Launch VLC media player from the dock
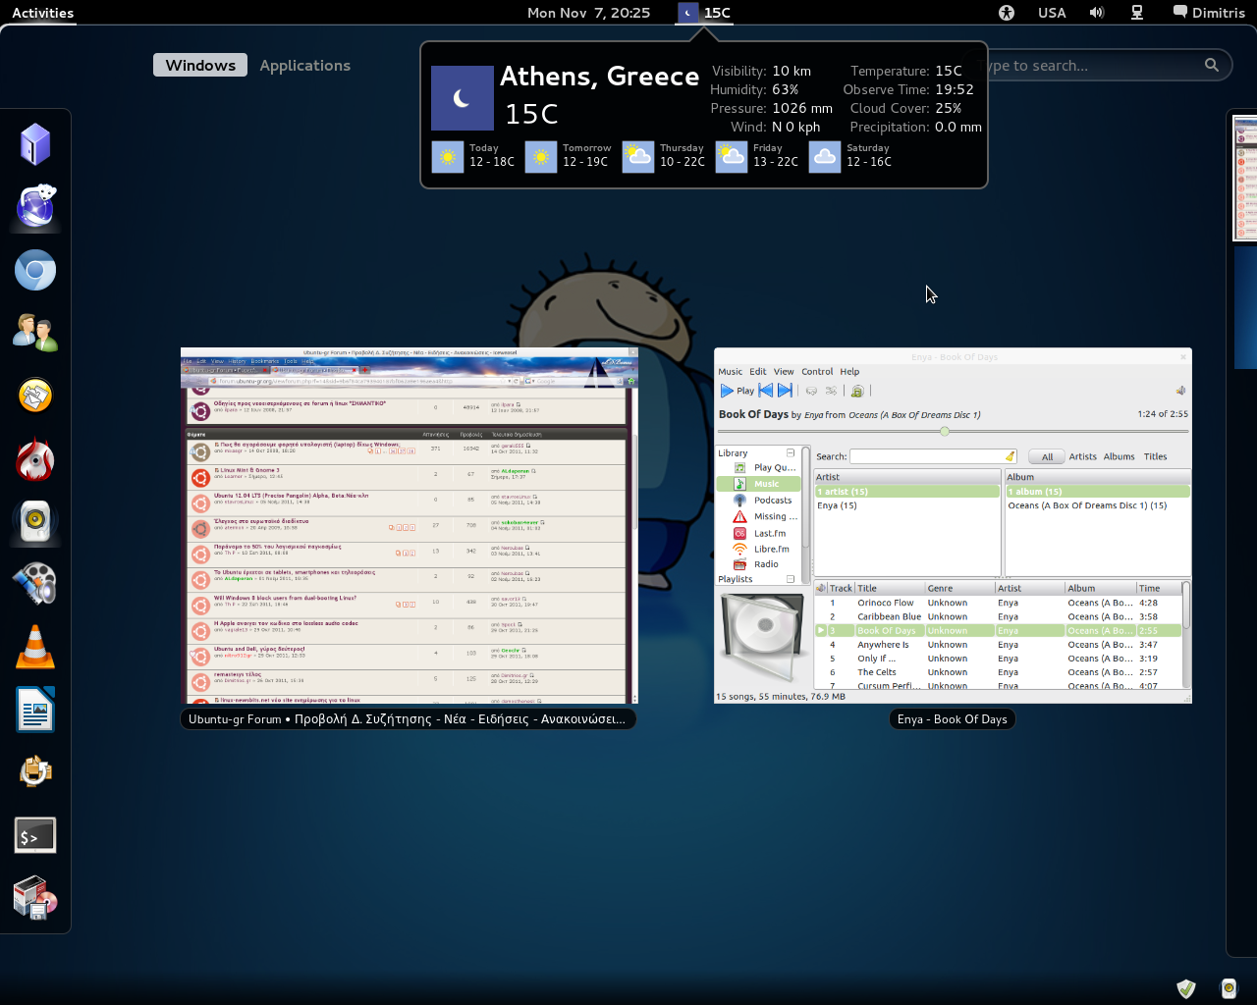This screenshot has width=1257, height=1005. (x=35, y=648)
